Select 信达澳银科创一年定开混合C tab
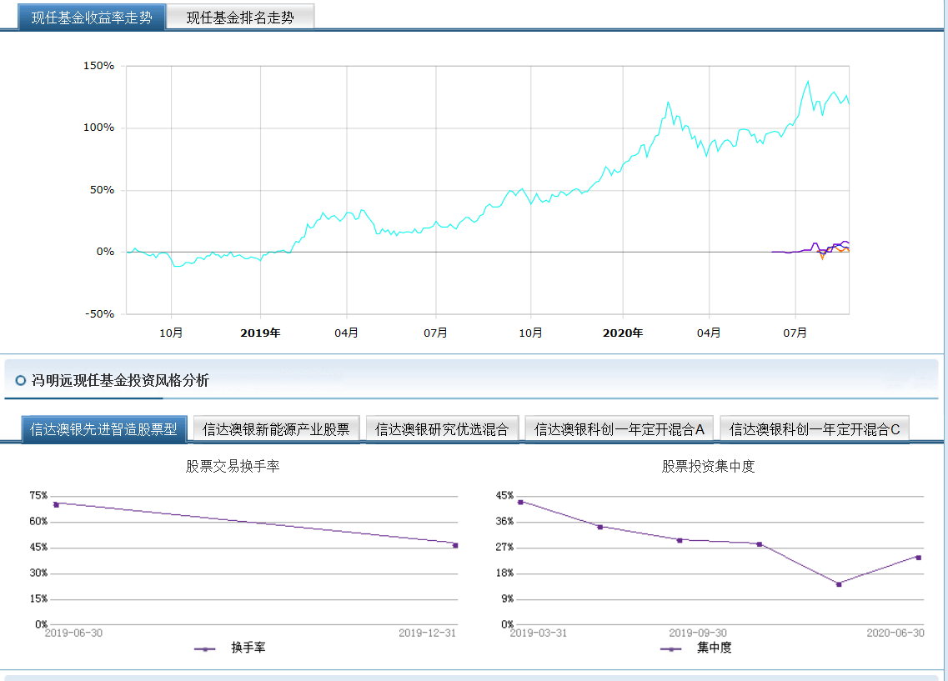Image resolution: width=948 pixels, height=681 pixels. click(815, 429)
